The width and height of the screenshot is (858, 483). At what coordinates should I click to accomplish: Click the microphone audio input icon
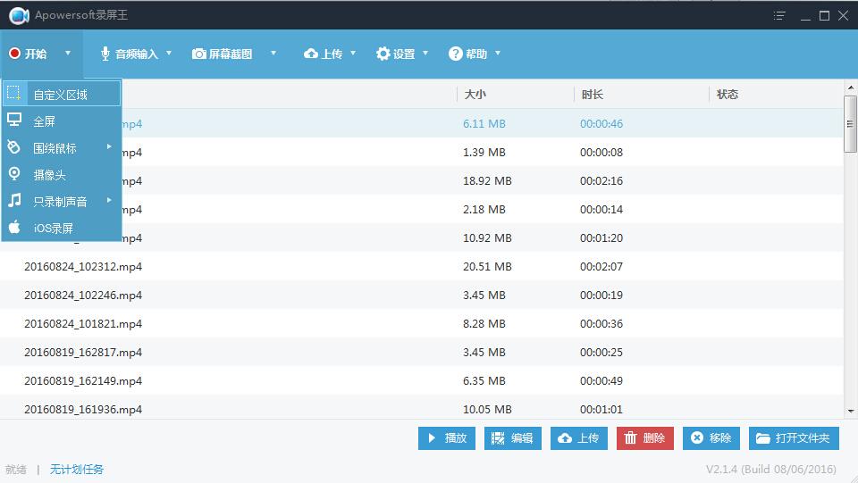pos(105,54)
